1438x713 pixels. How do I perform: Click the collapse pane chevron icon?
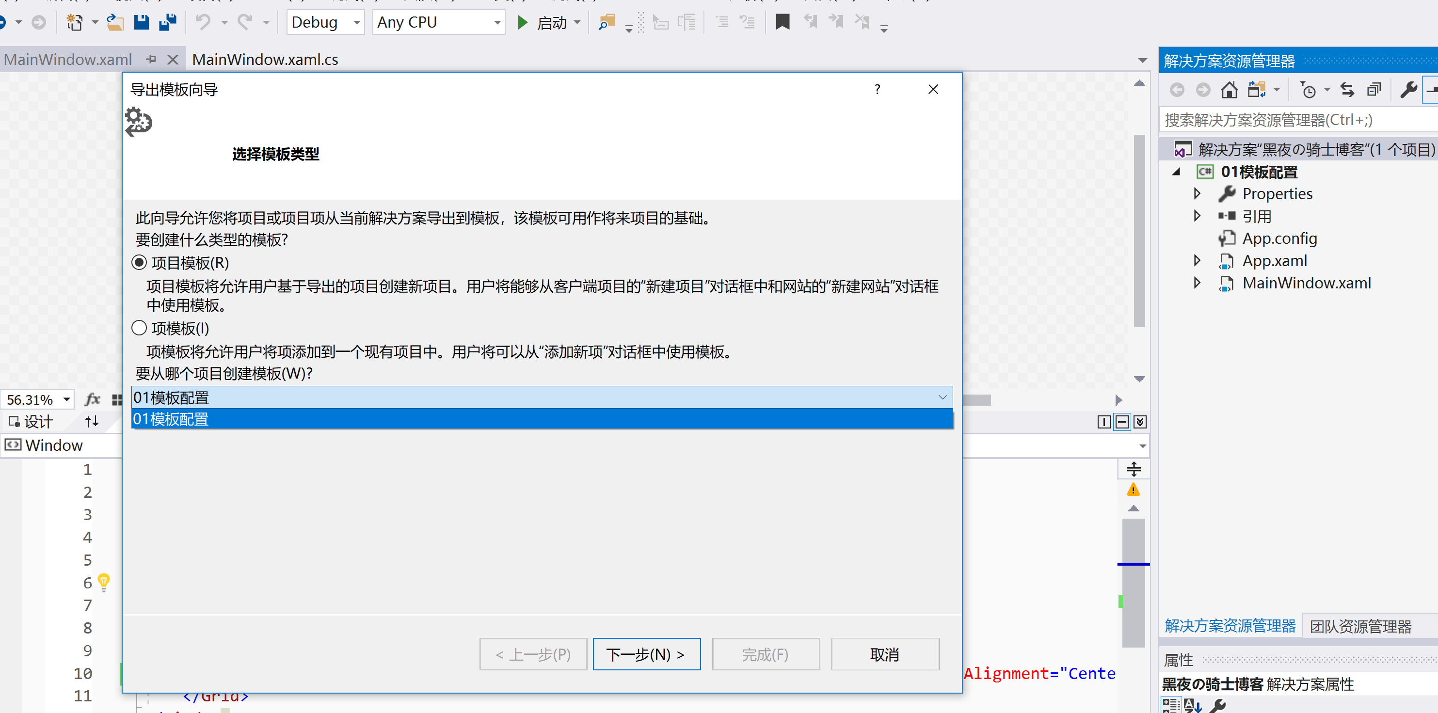pos(1140,422)
